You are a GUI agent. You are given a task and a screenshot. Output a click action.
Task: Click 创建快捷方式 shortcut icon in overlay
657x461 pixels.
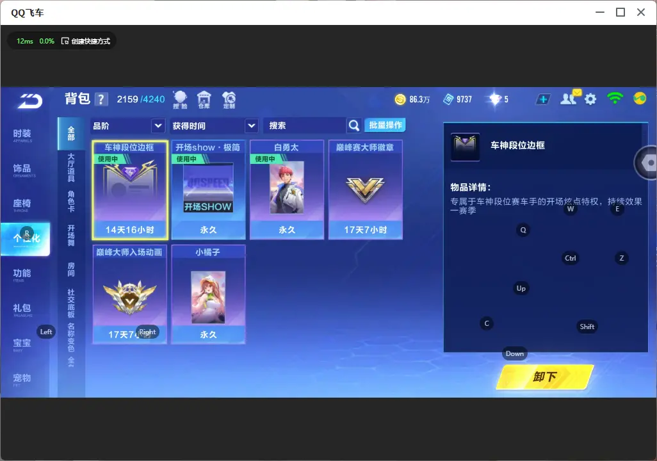65,41
